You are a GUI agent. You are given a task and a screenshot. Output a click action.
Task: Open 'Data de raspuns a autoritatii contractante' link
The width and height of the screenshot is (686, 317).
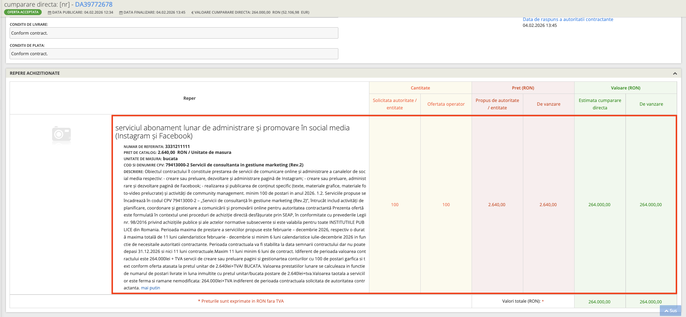(x=568, y=20)
